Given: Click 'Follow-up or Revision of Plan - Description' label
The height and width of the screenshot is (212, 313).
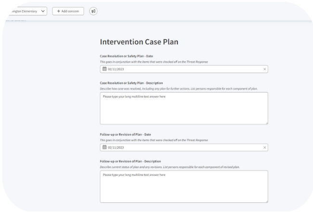Looking at the screenshot, I should (x=130, y=161).
